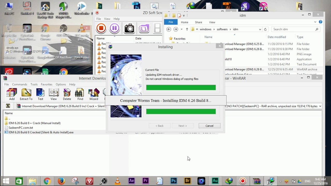Refresh the idm folder in Explorer
This screenshot has height=186, width=331.
pos(265,29)
